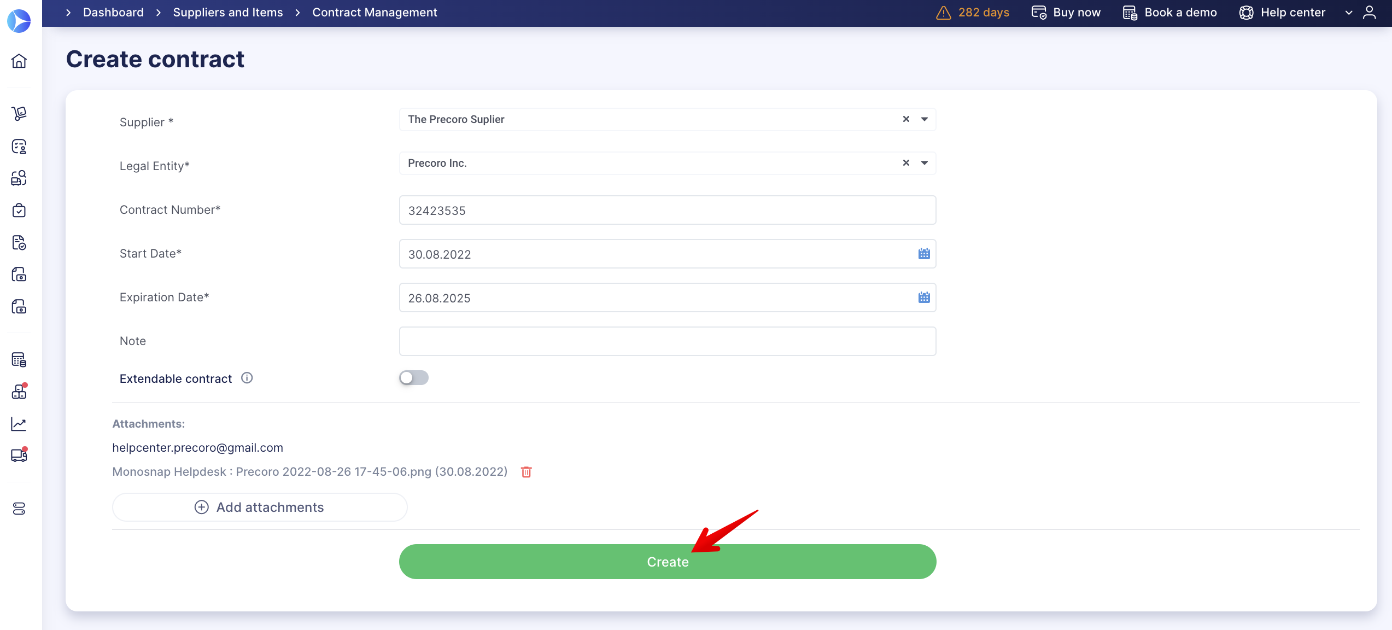Image resolution: width=1392 pixels, height=630 pixels.
Task: Click the Add attachments button
Action: point(260,507)
